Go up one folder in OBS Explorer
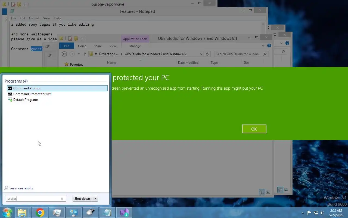 [x=85, y=54]
